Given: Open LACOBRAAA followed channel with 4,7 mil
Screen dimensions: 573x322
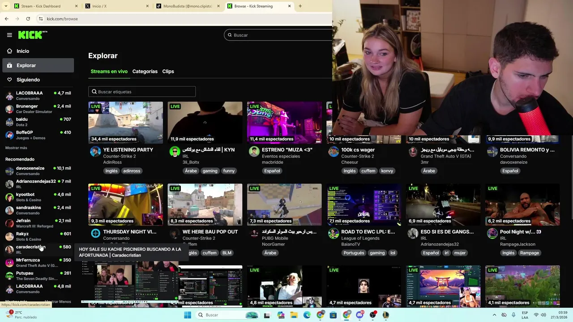Looking at the screenshot, I should pyautogui.click(x=38, y=96).
